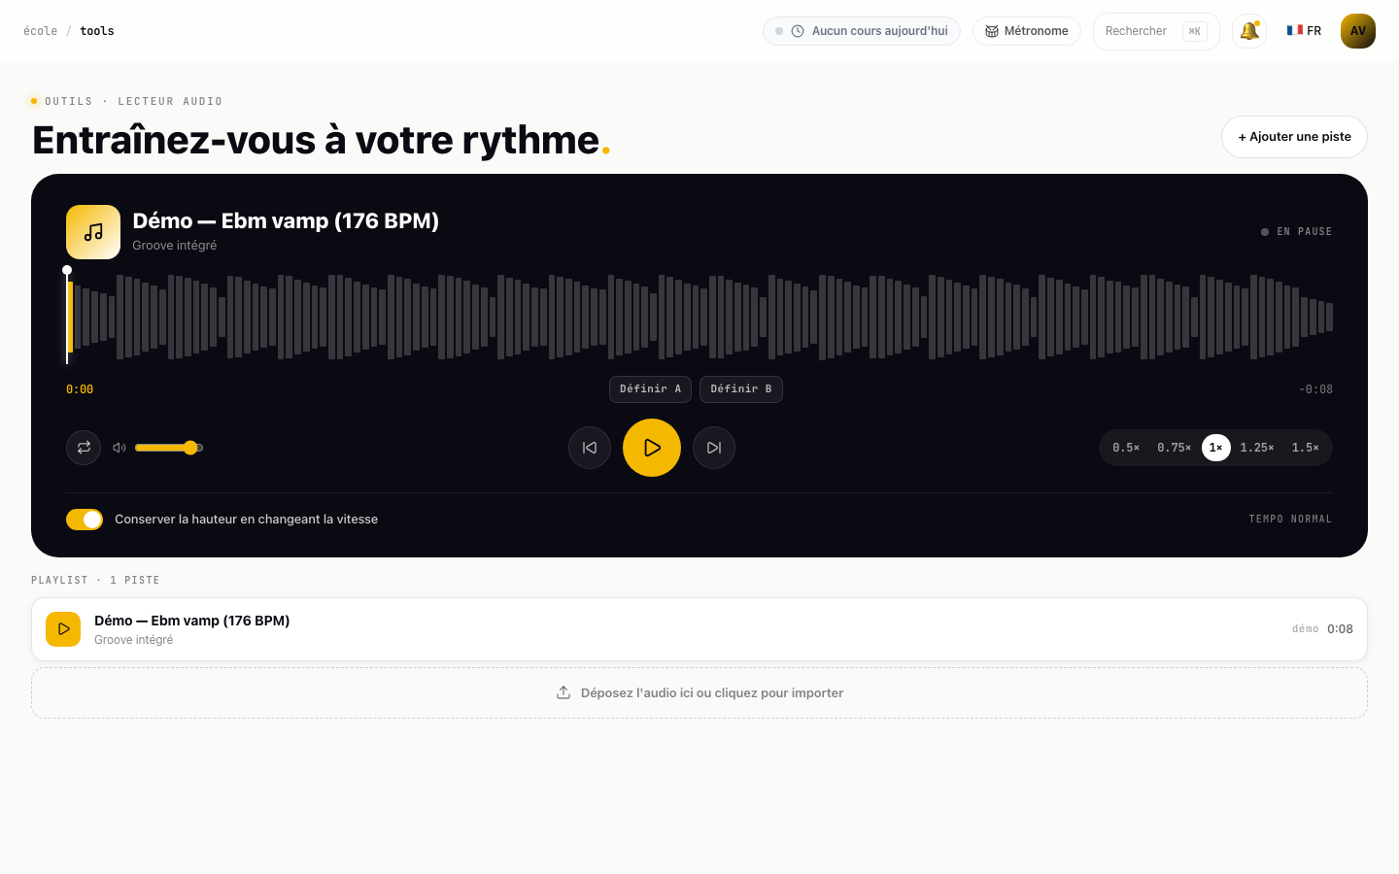
Task: Click the music note track artwork
Action: [93, 232]
